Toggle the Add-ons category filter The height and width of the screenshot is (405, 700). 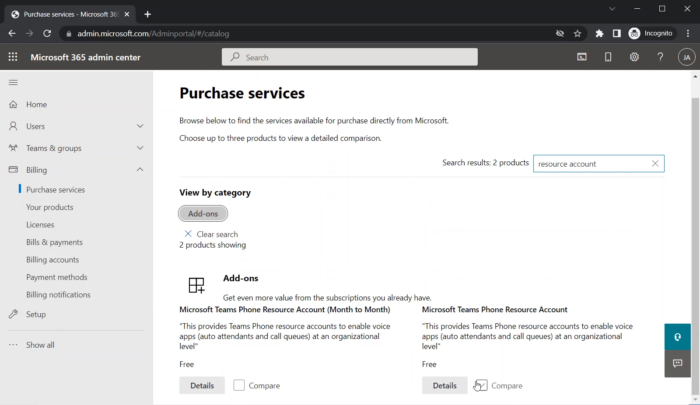point(203,213)
